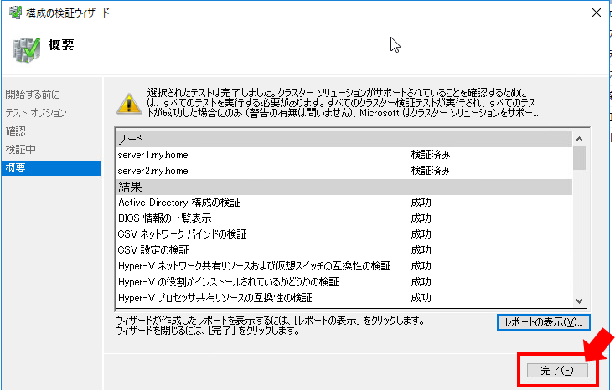Click the large 概要 header checkmark icon
615x390 pixels.
(x=26, y=49)
